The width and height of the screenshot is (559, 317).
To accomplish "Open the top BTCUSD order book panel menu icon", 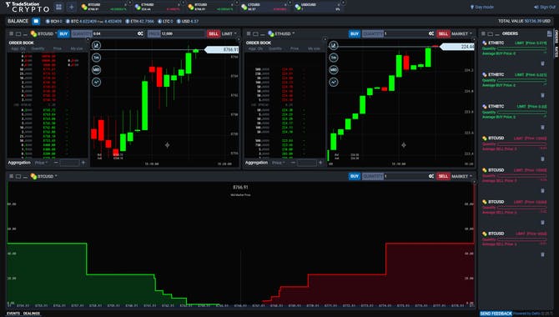I will [x=12, y=34].
